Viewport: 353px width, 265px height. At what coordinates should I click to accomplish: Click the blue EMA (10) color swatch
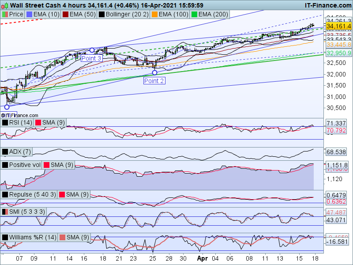29,15
